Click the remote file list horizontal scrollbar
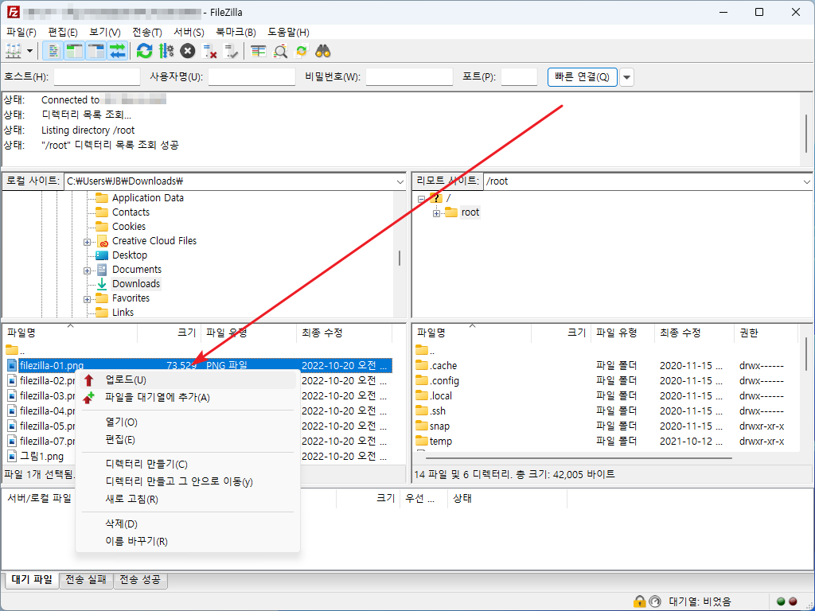Screen dimensions: 815x611 579,459
